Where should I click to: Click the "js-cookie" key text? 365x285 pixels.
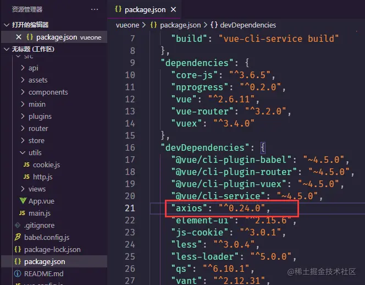coord(200,232)
